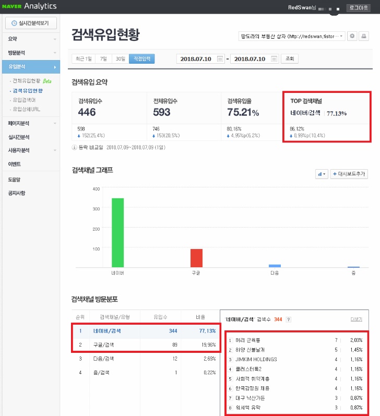This screenshot has width=380, height=416.
Task: Click the 로그아웃 button
Action: coord(359,8)
